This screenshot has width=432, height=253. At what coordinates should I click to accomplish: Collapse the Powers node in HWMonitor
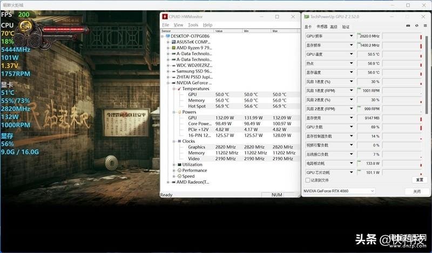174,112
